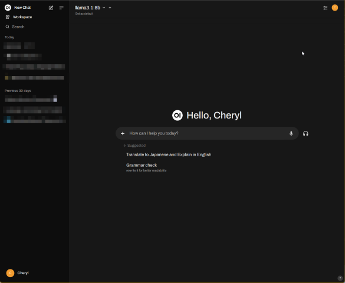The height and width of the screenshot is (283, 345).
Task: Open the user avatar menu top right
Action: 335,8
